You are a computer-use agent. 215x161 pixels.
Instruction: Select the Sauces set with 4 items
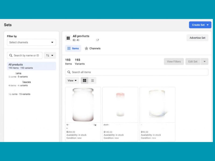coord(31,83)
